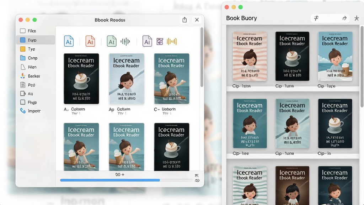This screenshot has height=205, width=364.
Task: Open the blue Cip-Tupe book in Book Buory
Action: (x=335, y=56)
